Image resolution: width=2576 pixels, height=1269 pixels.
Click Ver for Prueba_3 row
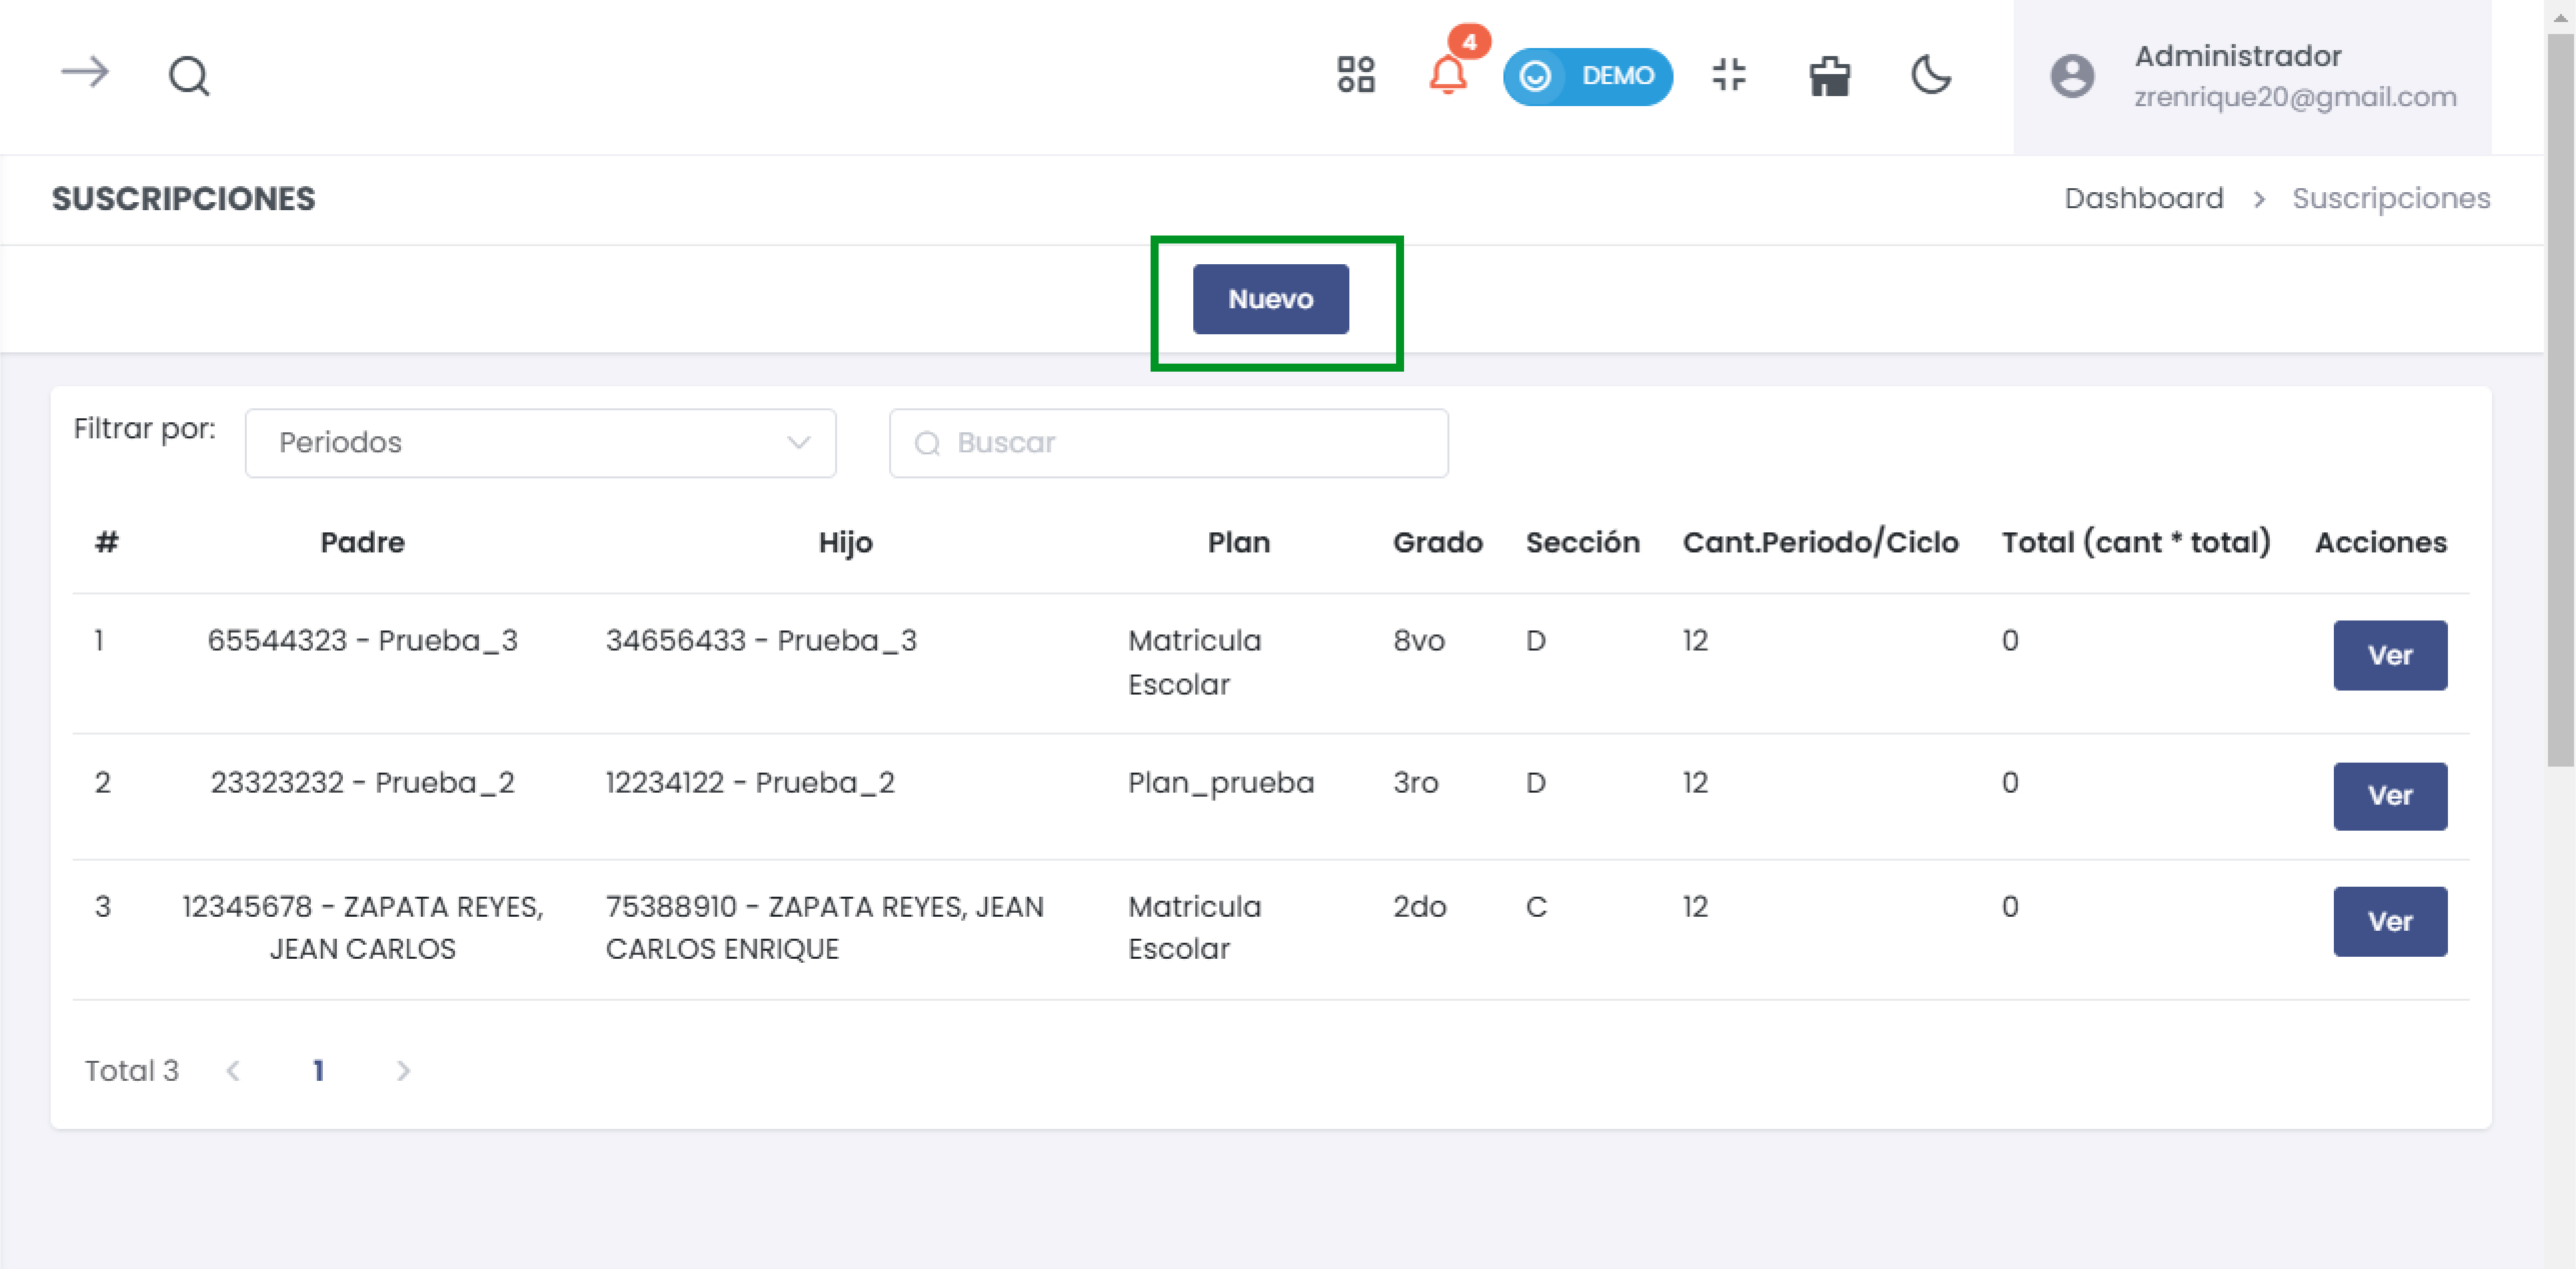pyautogui.click(x=2390, y=655)
